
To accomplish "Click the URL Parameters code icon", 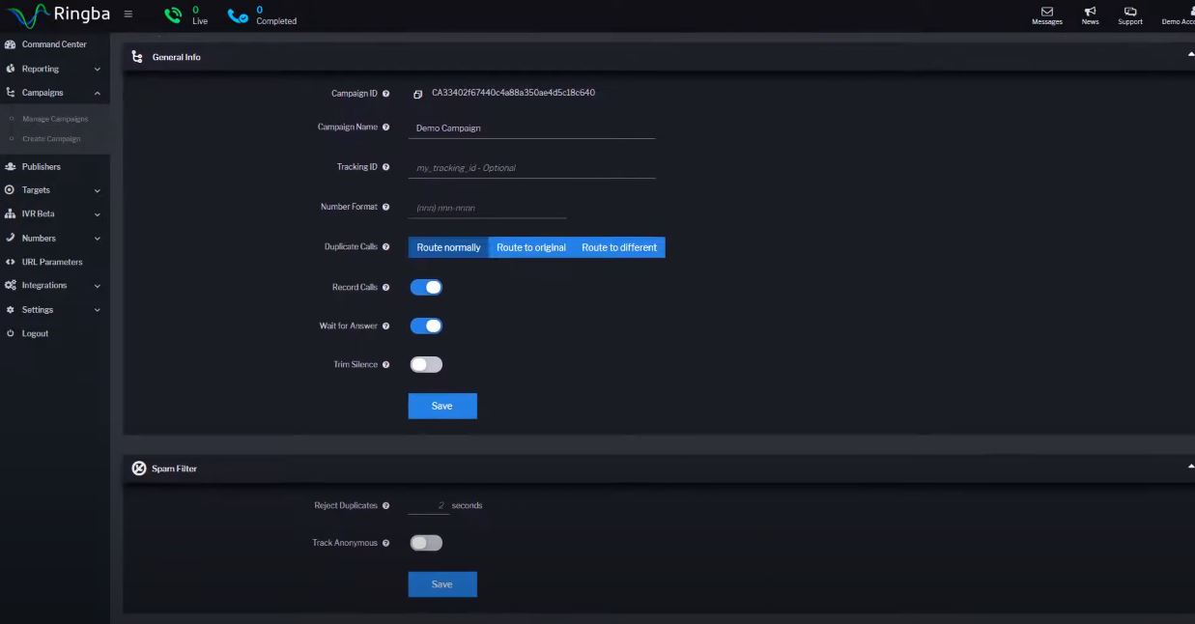I will pos(10,262).
